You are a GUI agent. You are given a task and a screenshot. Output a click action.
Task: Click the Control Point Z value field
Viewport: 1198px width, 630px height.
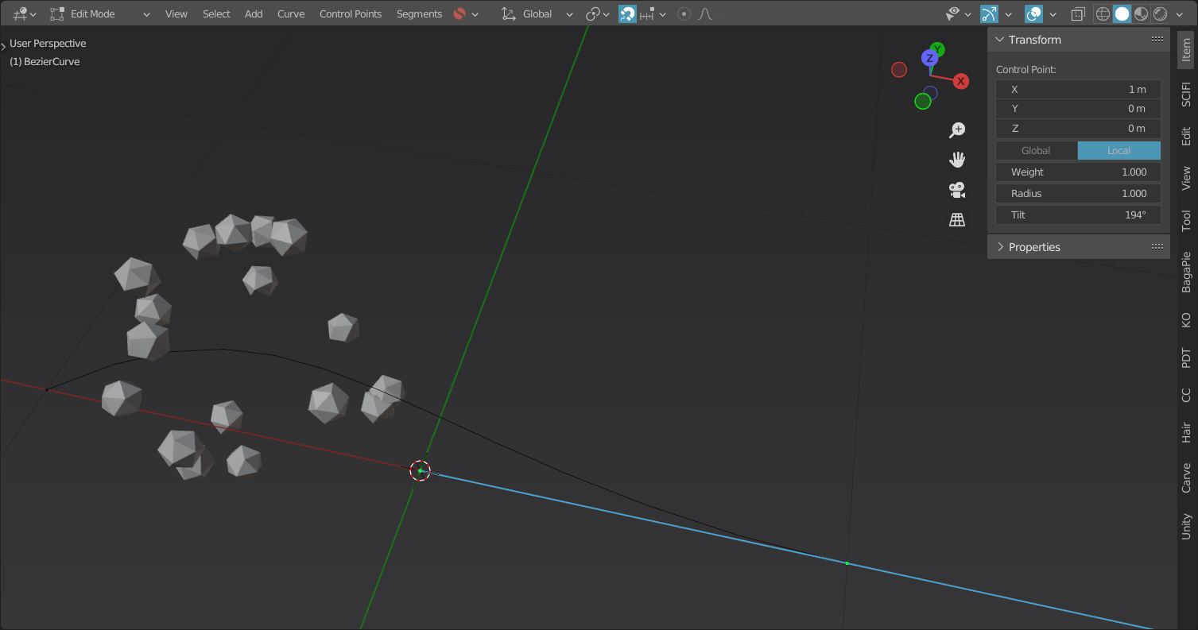[1078, 128]
